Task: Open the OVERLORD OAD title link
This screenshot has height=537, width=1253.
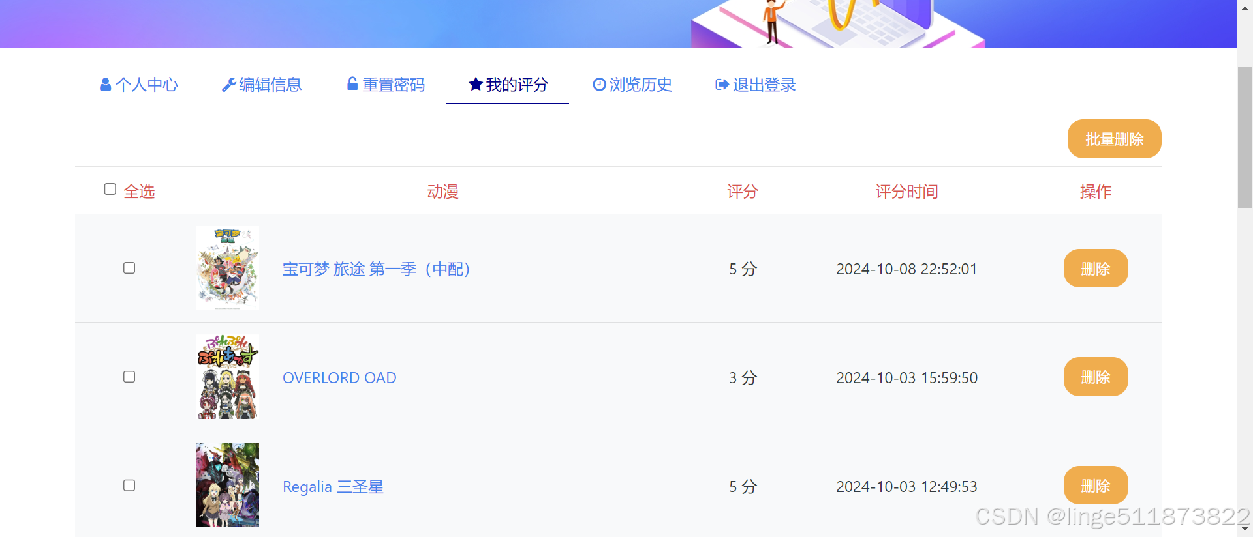Action: click(339, 378)
